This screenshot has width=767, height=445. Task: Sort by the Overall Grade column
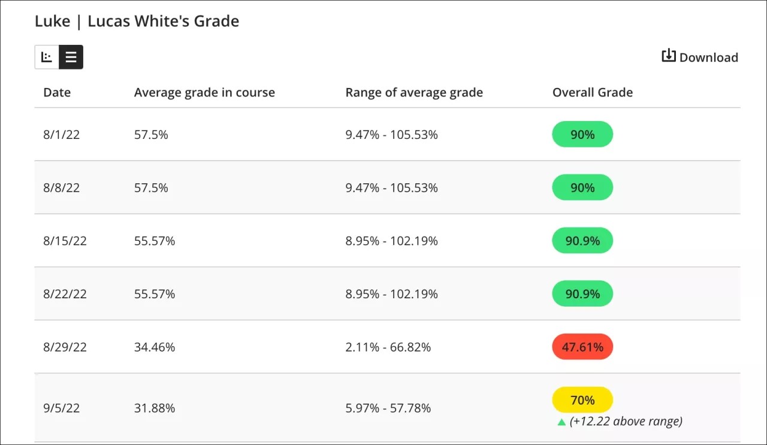pos(592,92)
